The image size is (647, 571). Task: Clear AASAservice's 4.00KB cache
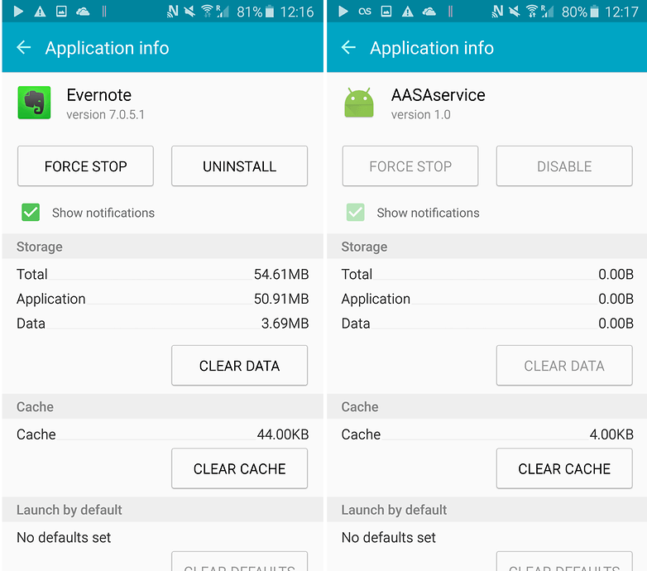click(x=564, y=468)
